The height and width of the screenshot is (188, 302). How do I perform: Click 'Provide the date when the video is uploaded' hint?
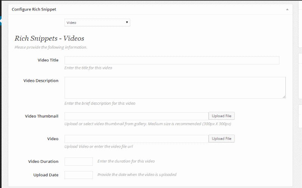pyautogui.click(x=137, y=175)
